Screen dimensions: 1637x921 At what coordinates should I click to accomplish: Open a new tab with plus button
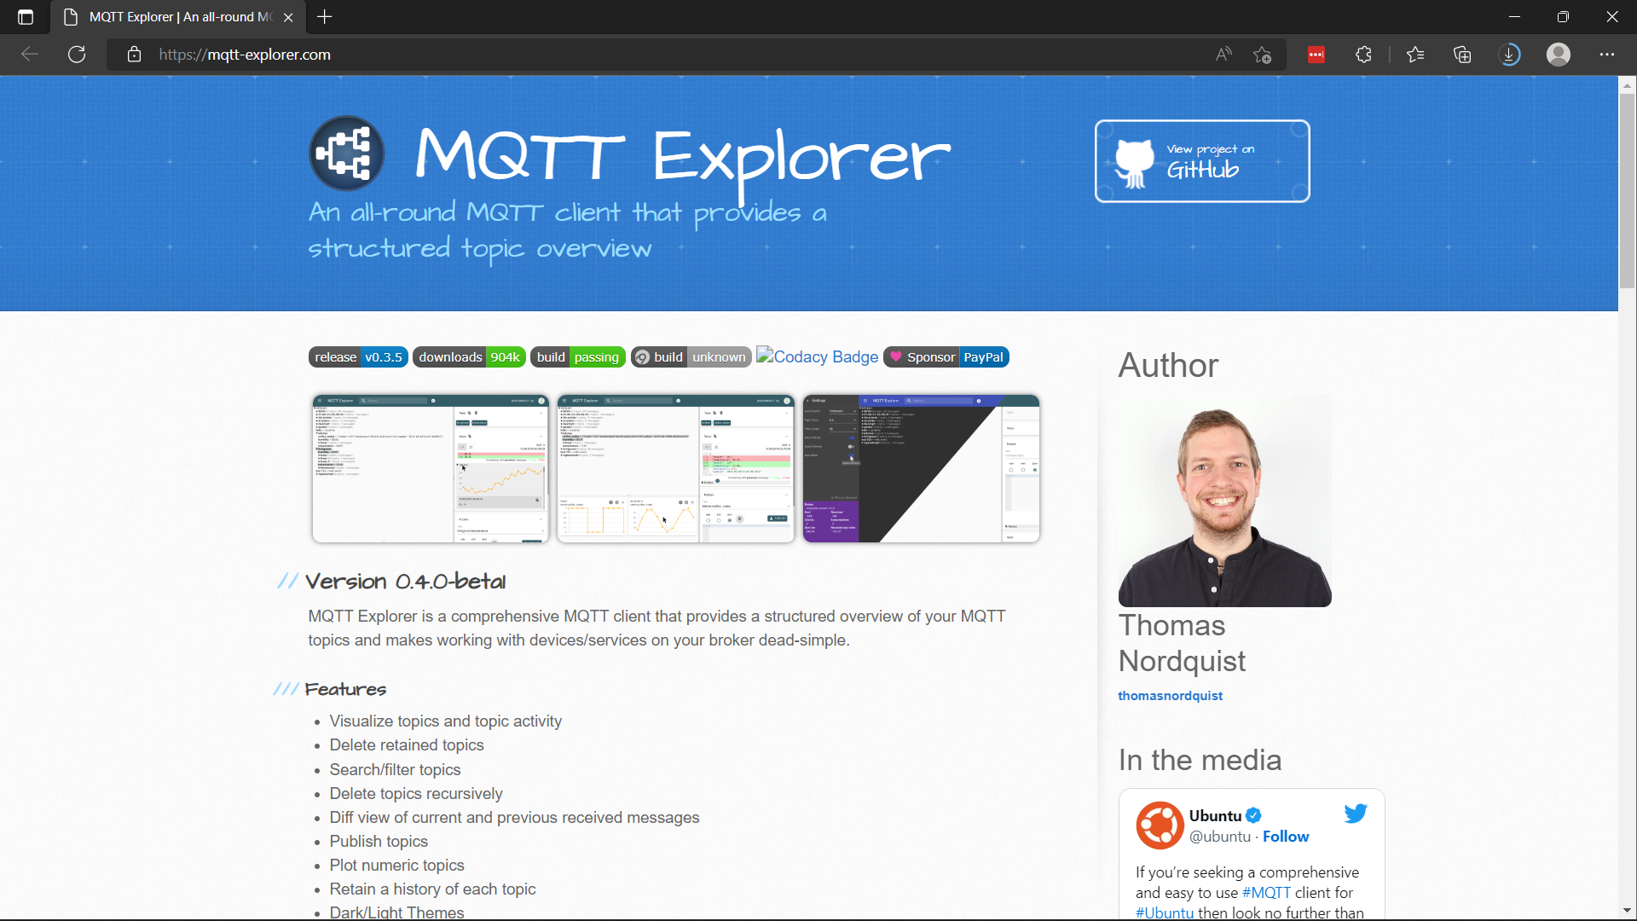click(325, 17)
